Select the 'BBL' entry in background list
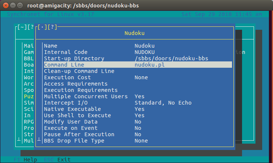The image size is (273, 163). [29, 58]
